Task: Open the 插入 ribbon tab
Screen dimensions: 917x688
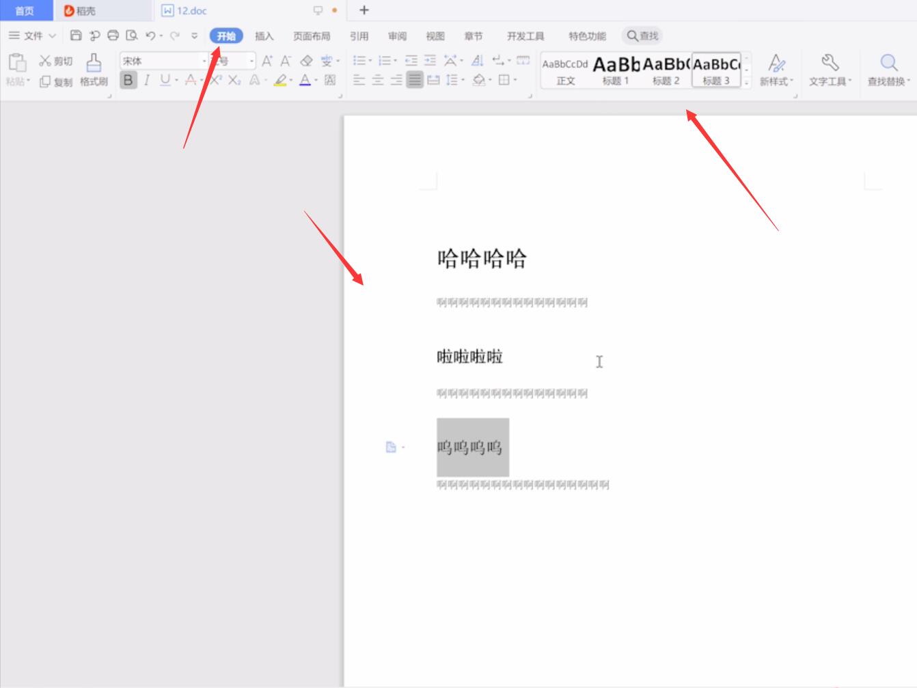Action: (x=264, y=36)
